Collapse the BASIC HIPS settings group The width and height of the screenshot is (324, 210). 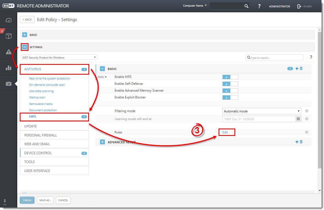coord(102,69)
